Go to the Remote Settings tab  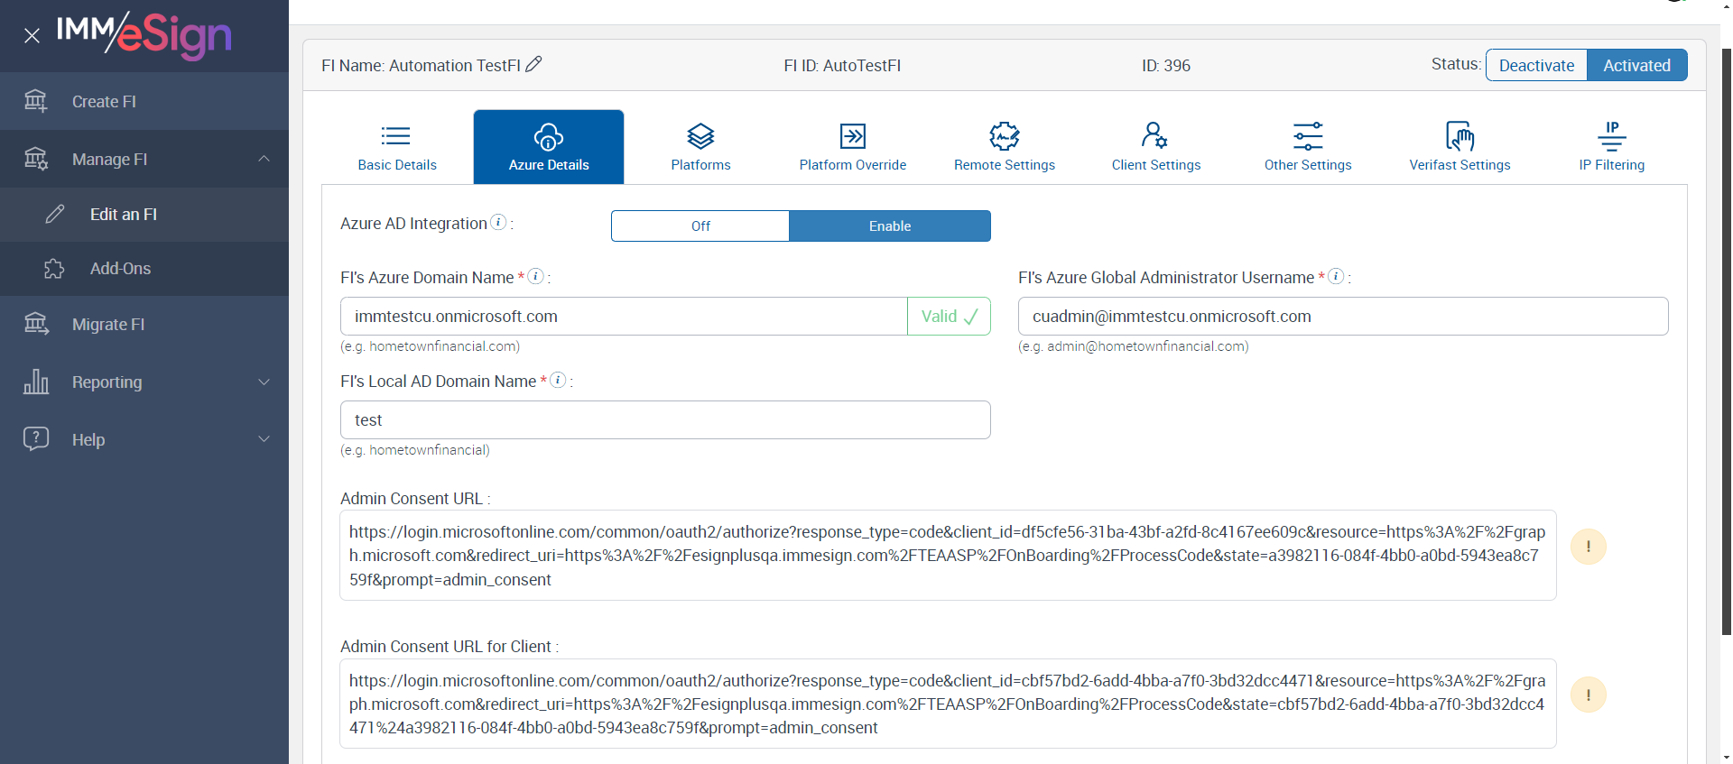1005,147
